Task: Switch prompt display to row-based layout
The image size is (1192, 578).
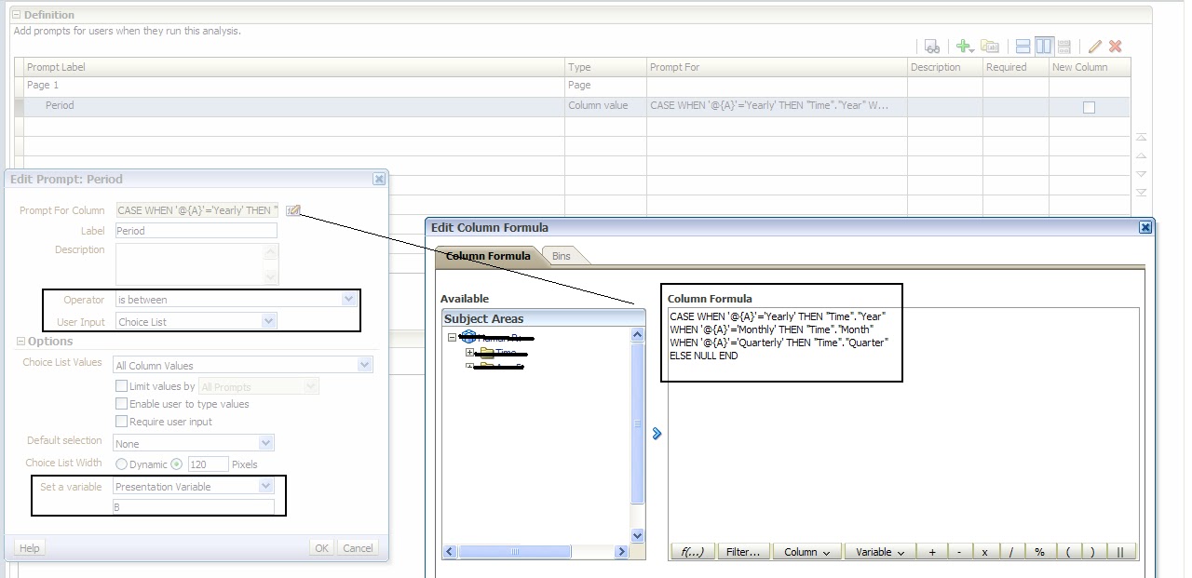Action: pos(1022,45)
